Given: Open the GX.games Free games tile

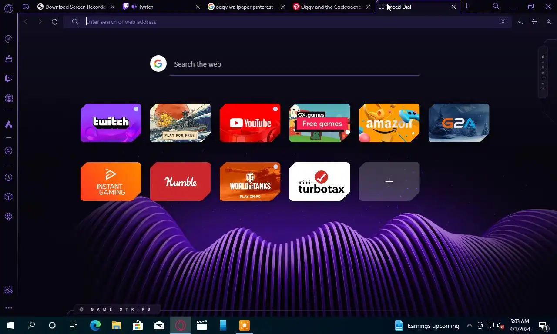Looking at the screenshot, I should pos(320,123).
